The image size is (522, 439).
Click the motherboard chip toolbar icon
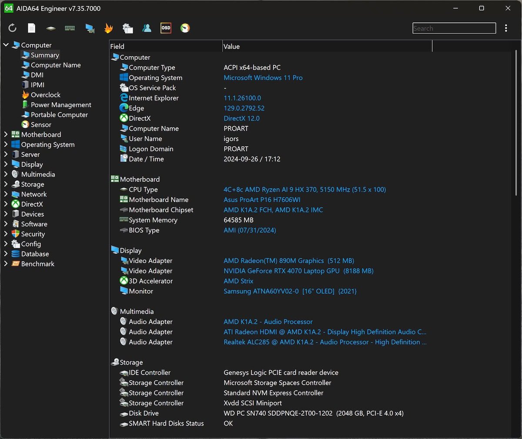point(51,28)
